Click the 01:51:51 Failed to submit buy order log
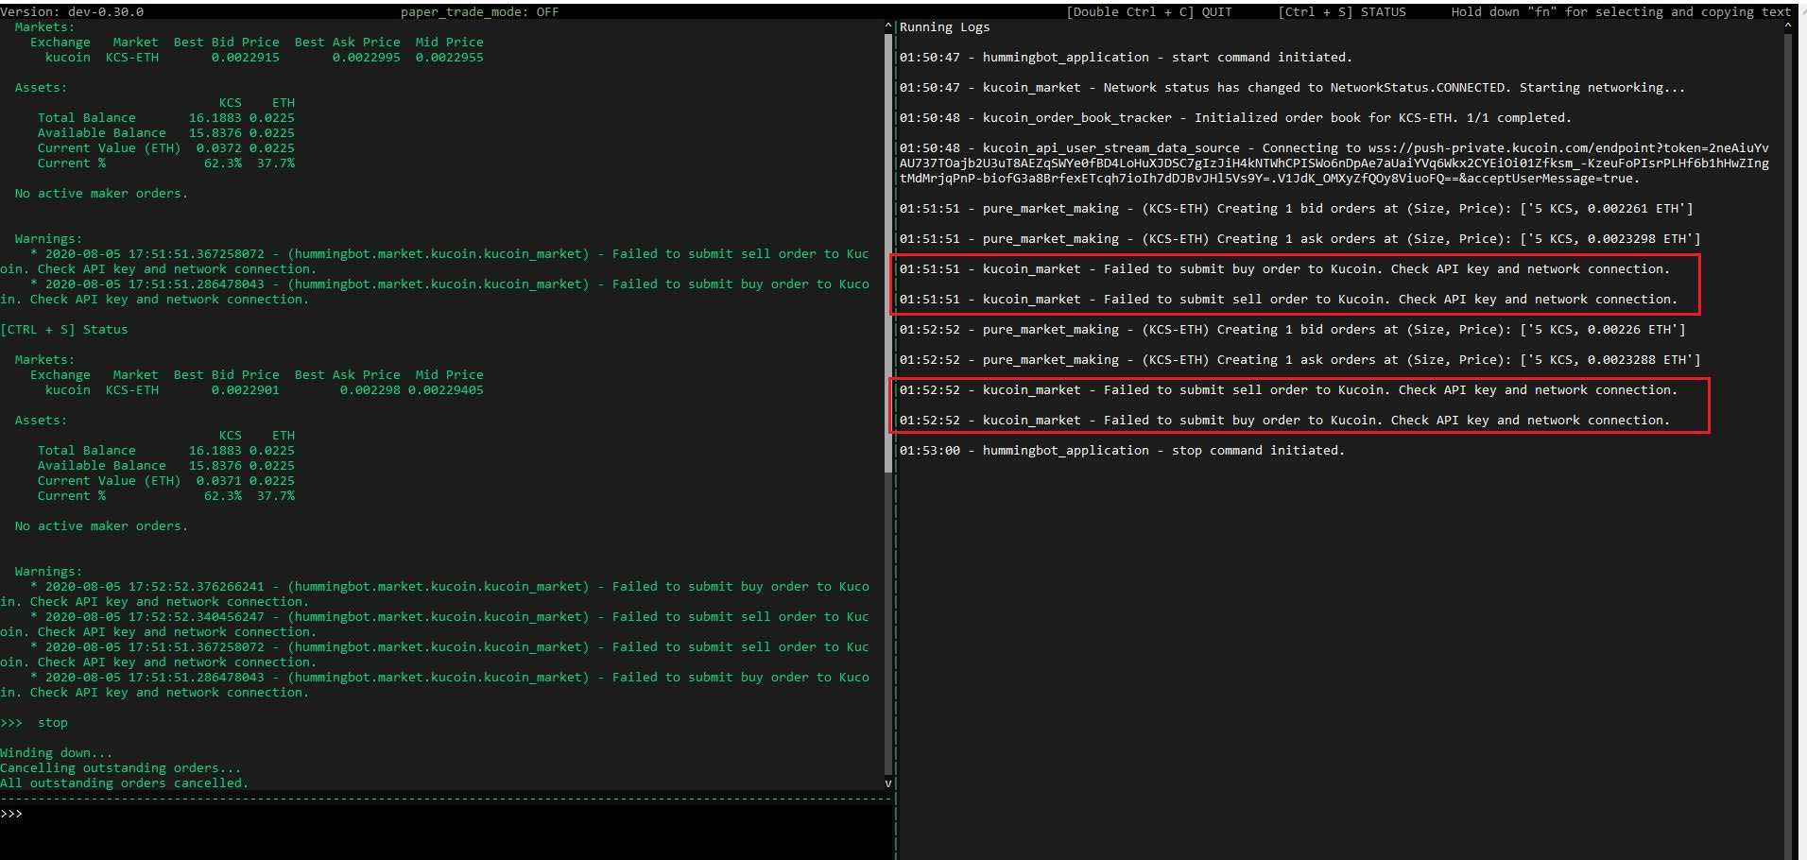 click(x=1284, y=269)
